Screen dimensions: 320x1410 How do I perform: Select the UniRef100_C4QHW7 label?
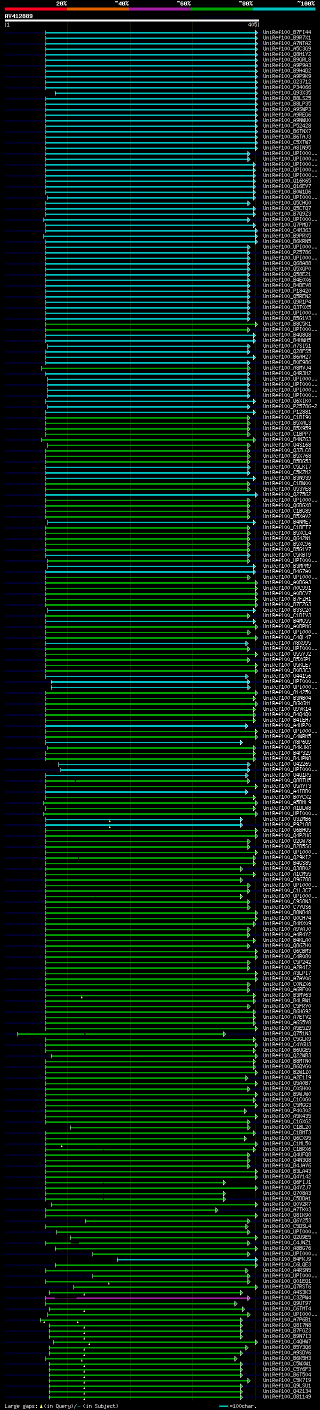coord(286,1342)
